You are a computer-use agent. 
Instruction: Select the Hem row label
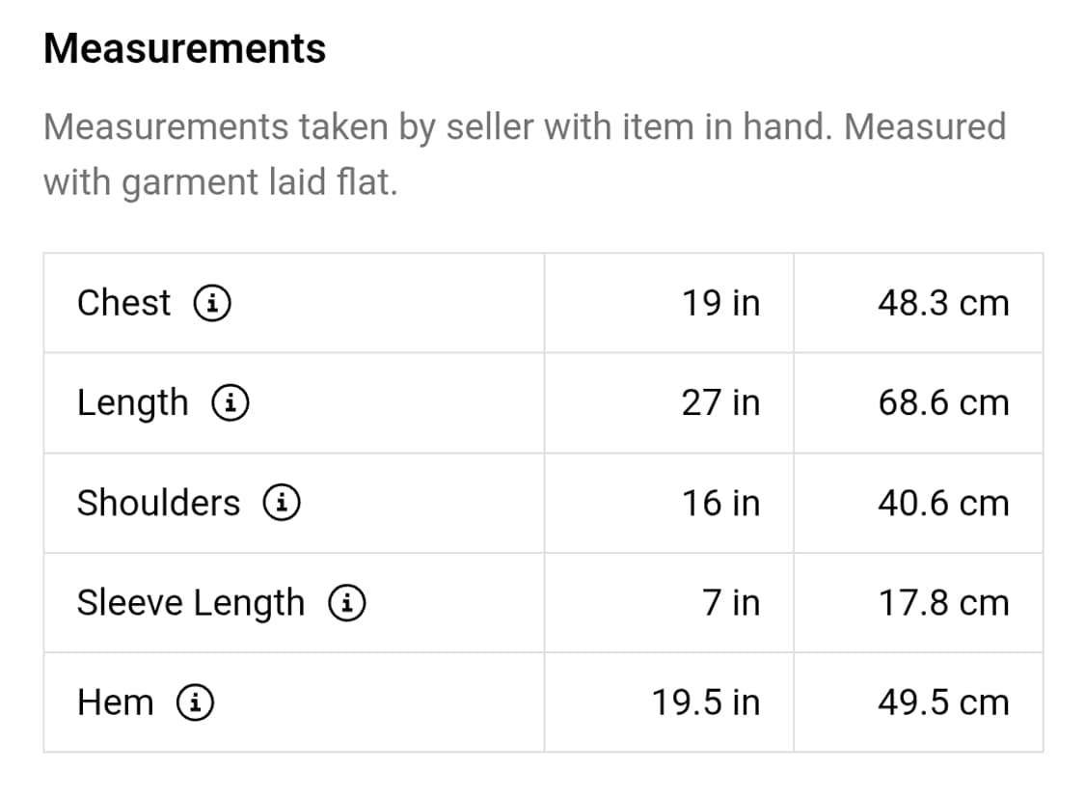(116, 702)
